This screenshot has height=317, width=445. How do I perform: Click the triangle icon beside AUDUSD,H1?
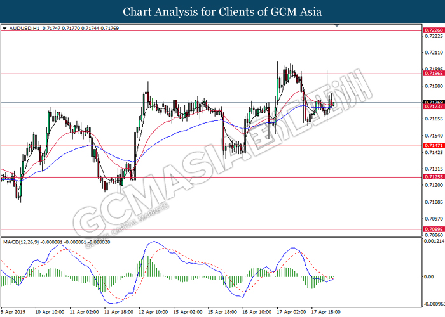(x=5, y=29)
